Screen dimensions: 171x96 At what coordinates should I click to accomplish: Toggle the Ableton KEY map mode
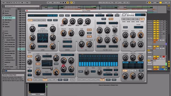152,2
